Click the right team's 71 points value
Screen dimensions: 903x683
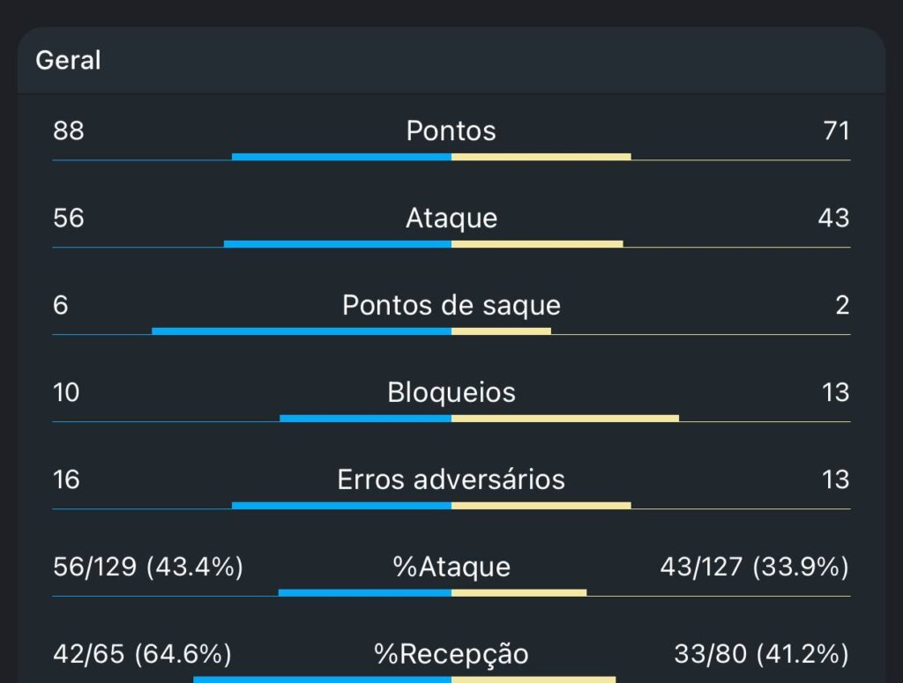pos(834,131)
